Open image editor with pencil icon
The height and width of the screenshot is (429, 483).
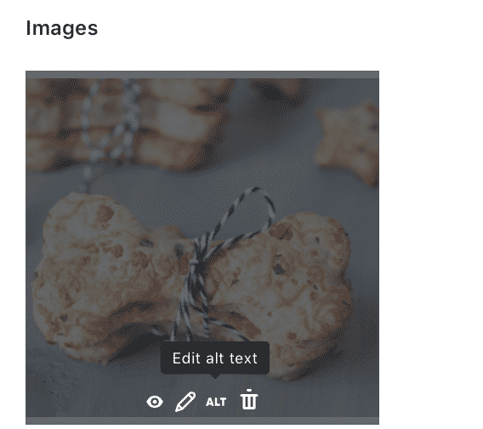[x=185, y=402]
